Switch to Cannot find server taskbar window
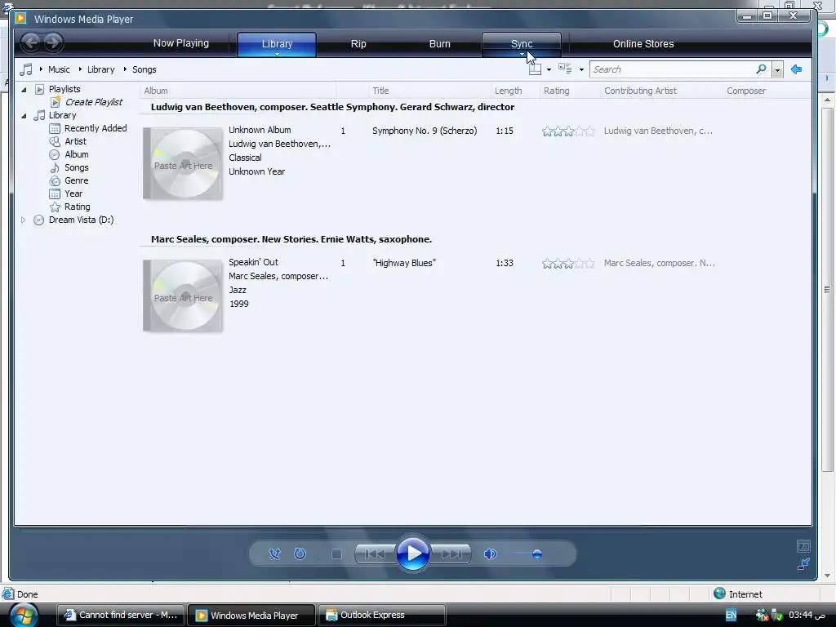Image resolution: width=836 pixels, height=627 pixels. tap(121, 615)
